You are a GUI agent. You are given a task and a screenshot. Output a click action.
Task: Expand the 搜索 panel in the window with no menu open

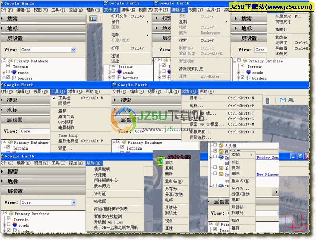pos(2,18)
